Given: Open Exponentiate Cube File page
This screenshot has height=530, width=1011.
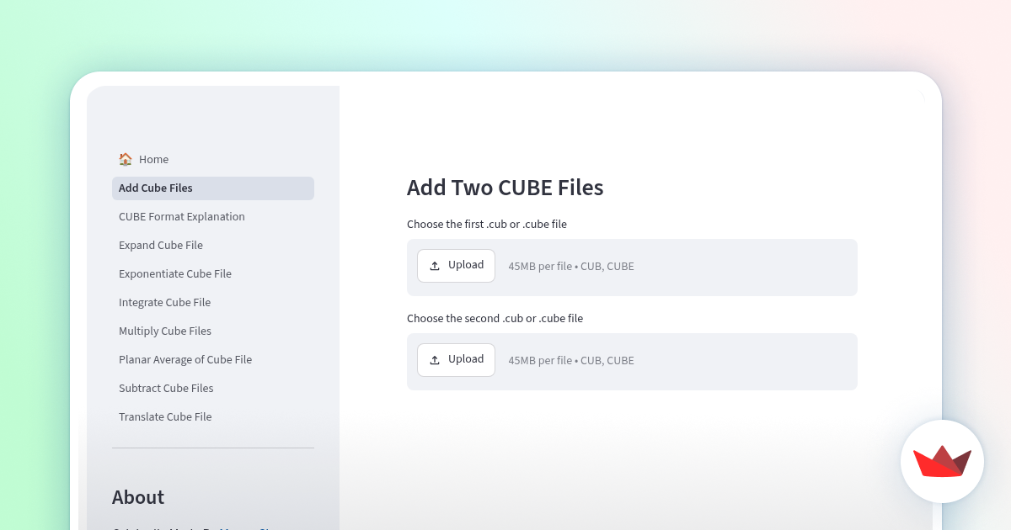Looking at the screenshot, I should [212, 274].
